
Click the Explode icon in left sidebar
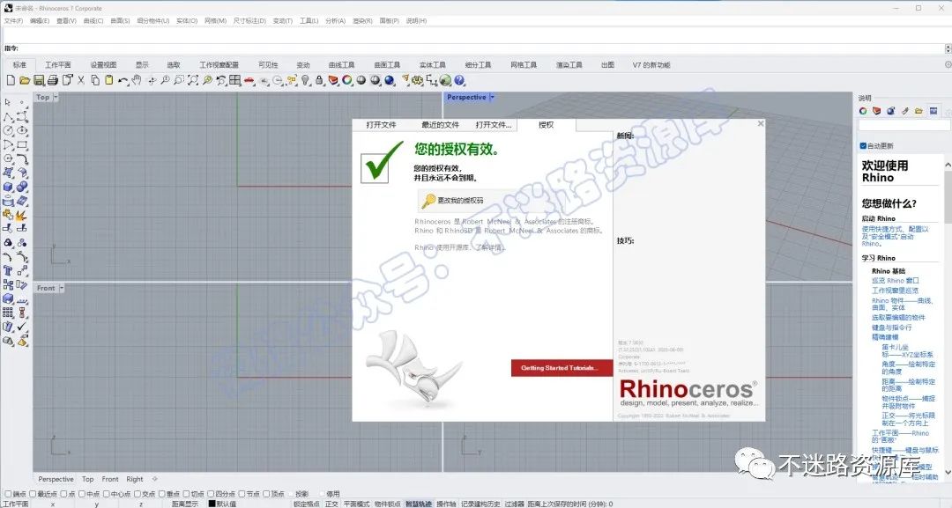(x=22, y=215)
